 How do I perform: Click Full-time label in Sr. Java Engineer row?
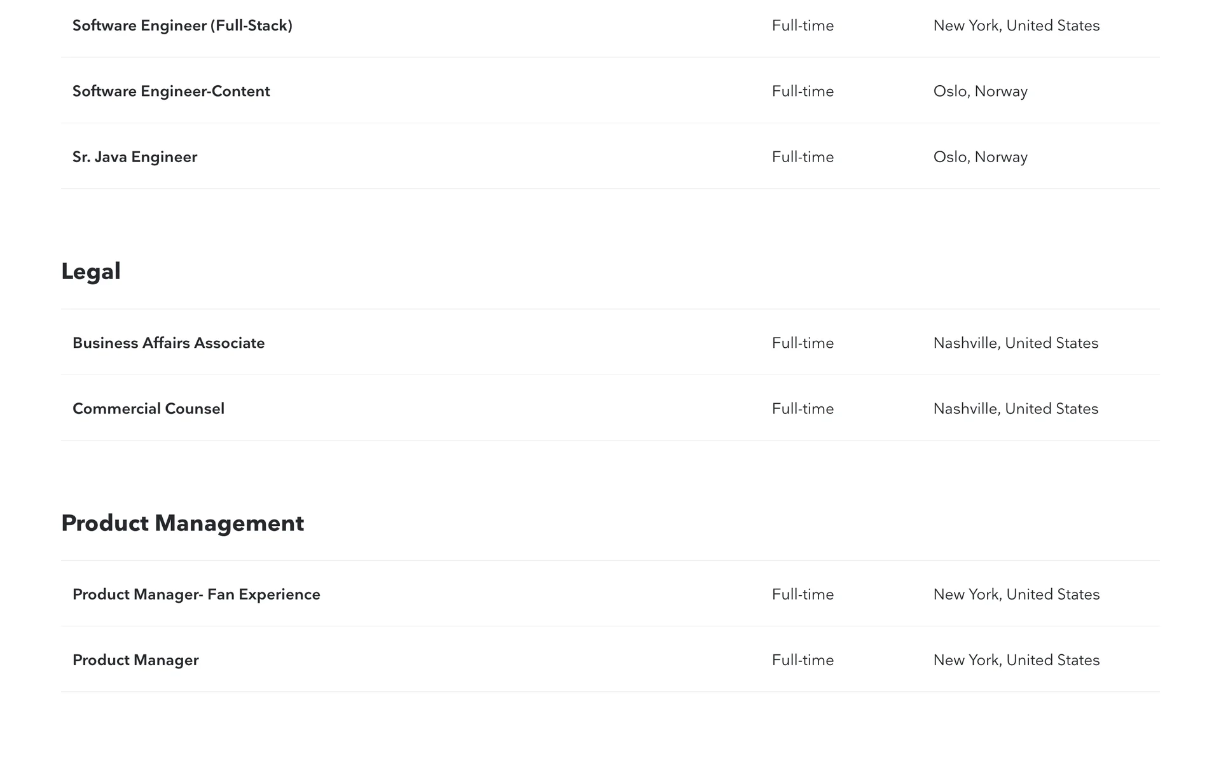coord(803,156)
